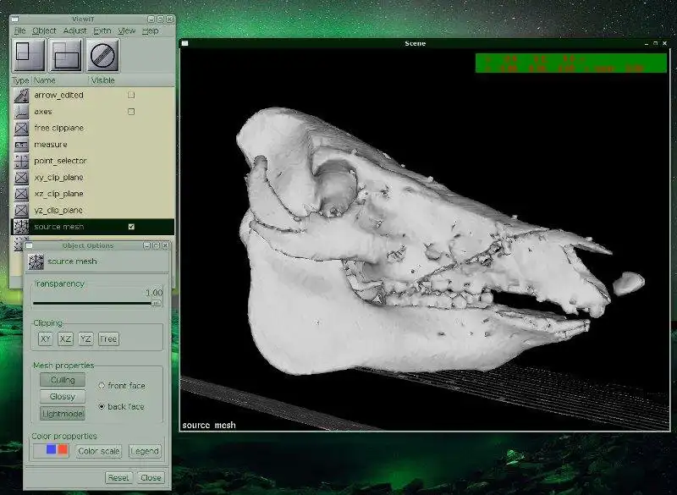
Task: Open the View menu
Action: click(x=126, y=30)
